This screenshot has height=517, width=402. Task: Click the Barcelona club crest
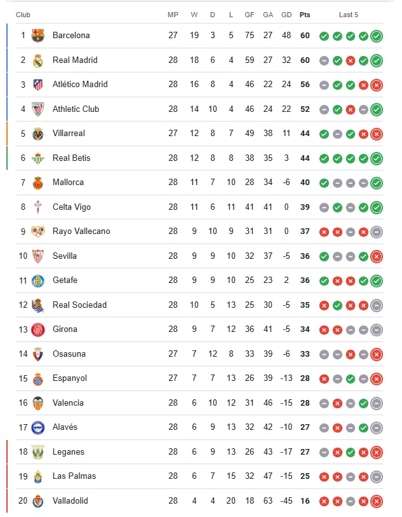click(38, 35)
